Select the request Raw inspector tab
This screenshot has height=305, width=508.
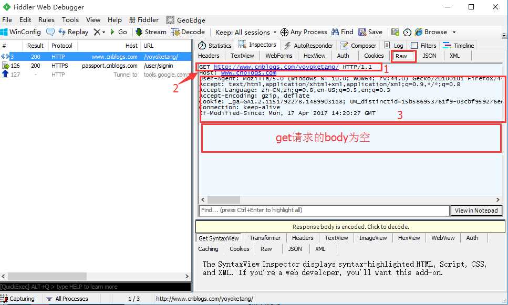click(401, 56)
